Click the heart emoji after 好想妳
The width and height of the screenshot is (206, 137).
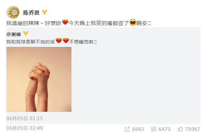click(65, 22)
